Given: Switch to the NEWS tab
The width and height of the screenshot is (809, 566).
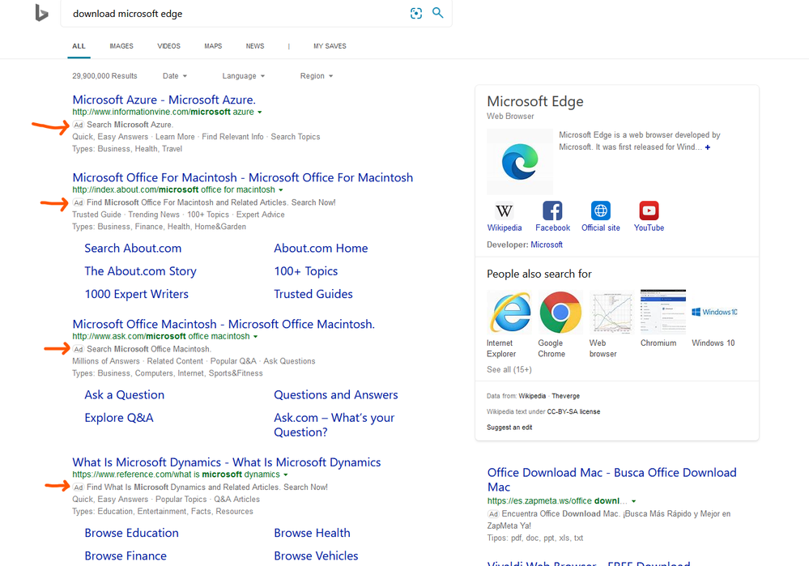Looking at the screenshot, I should (255, 46).
